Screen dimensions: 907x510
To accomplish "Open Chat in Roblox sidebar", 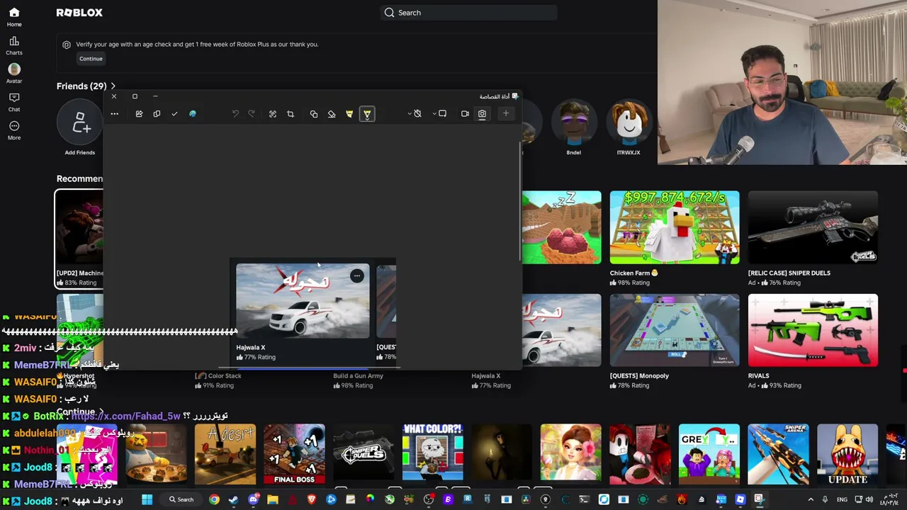I will (14, 102).
